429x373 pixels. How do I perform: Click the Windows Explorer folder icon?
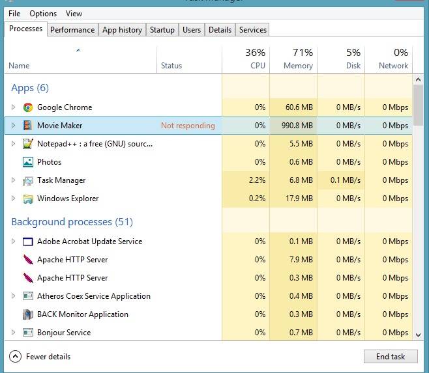(x=28, y=199)
